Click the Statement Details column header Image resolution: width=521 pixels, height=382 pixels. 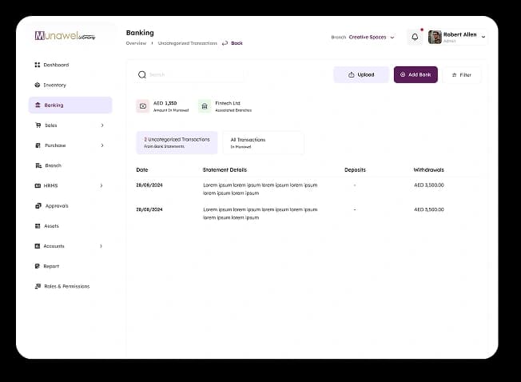[225, 169]
